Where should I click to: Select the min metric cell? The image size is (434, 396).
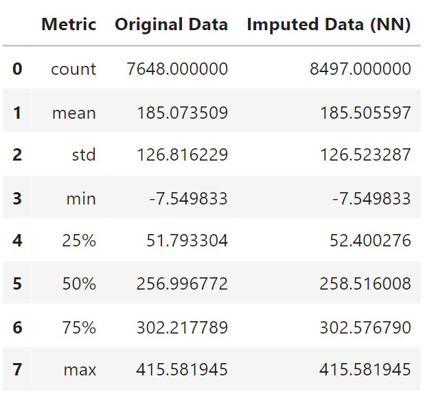pyautogui.click(x=82, y=198)
